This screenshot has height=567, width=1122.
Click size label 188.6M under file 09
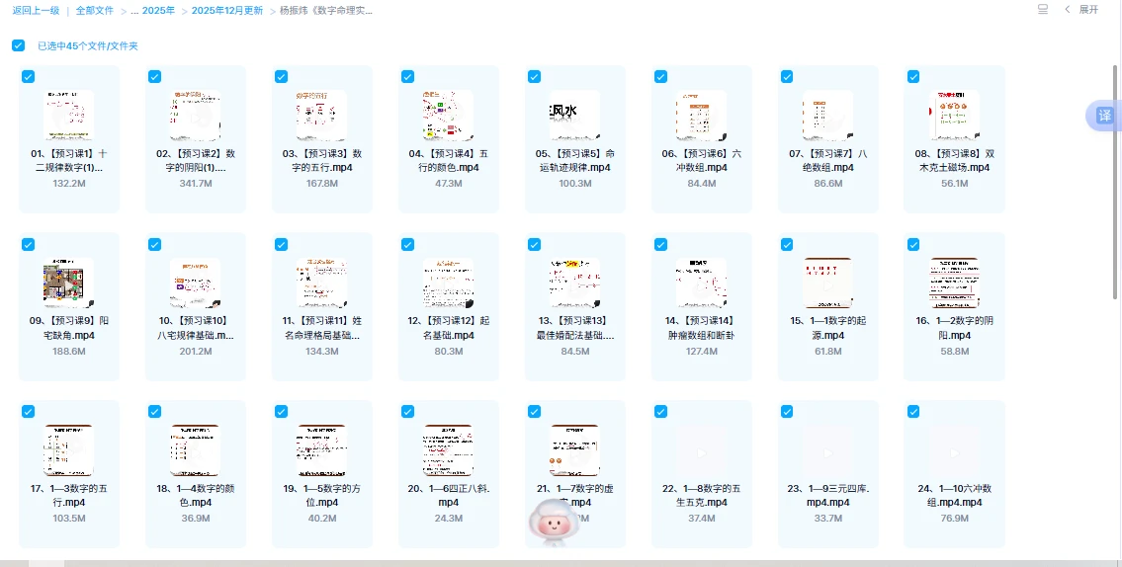pyautogui.click(x=68, y=352)
